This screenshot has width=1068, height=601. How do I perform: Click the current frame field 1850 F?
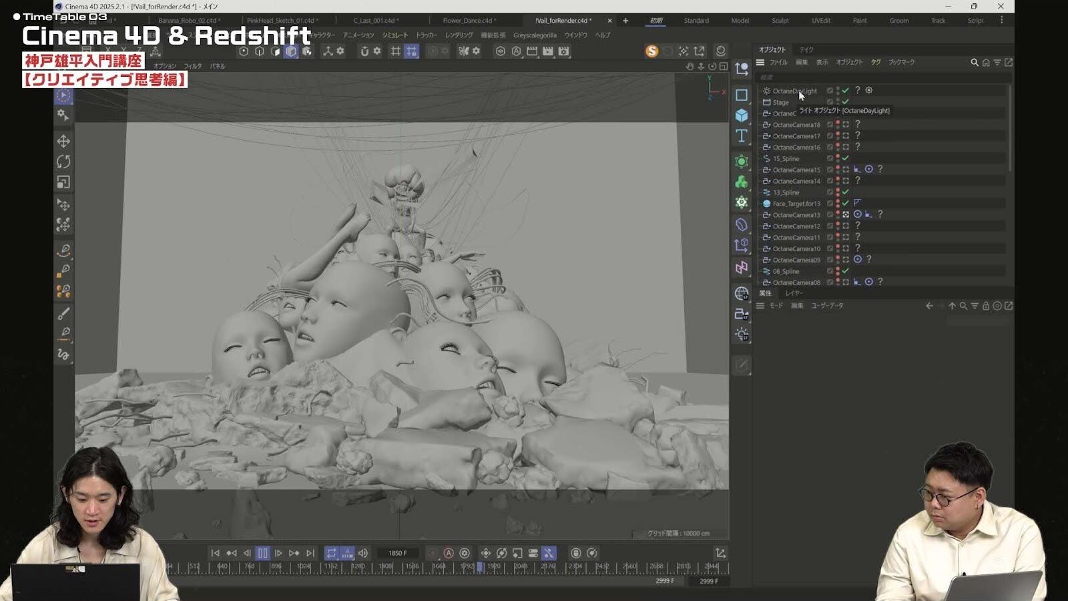coord(397,553)
